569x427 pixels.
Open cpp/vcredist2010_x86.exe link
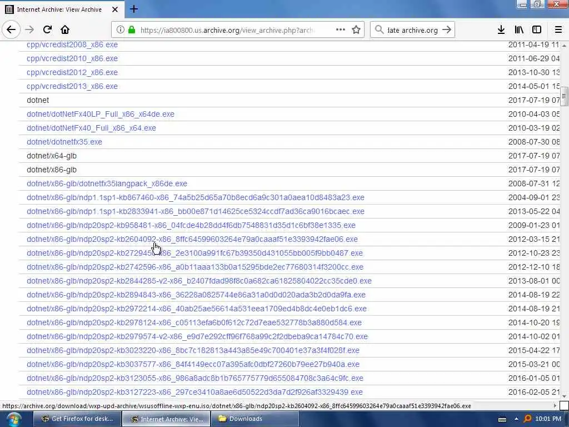[x=72, y=58]
